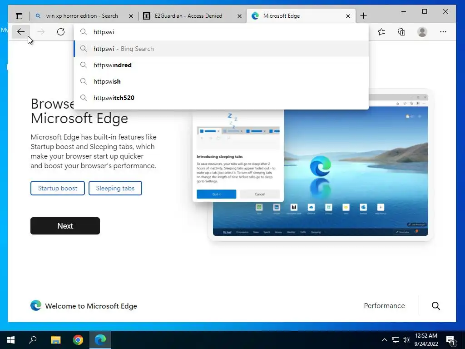Click 'Got it' in the sleeping tabs preview

point(217,194)
